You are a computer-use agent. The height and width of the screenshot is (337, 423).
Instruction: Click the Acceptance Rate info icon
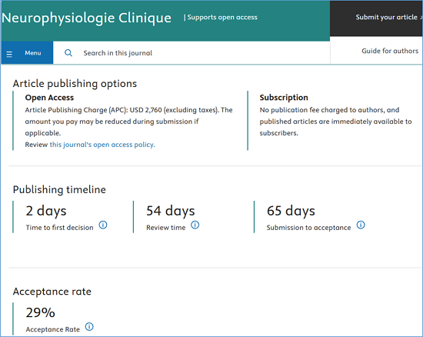click(x=89, y=327)
